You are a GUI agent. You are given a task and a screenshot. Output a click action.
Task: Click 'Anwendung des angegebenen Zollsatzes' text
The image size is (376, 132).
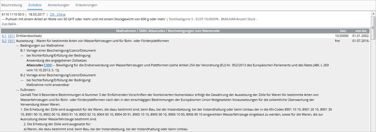pos(57,60)
